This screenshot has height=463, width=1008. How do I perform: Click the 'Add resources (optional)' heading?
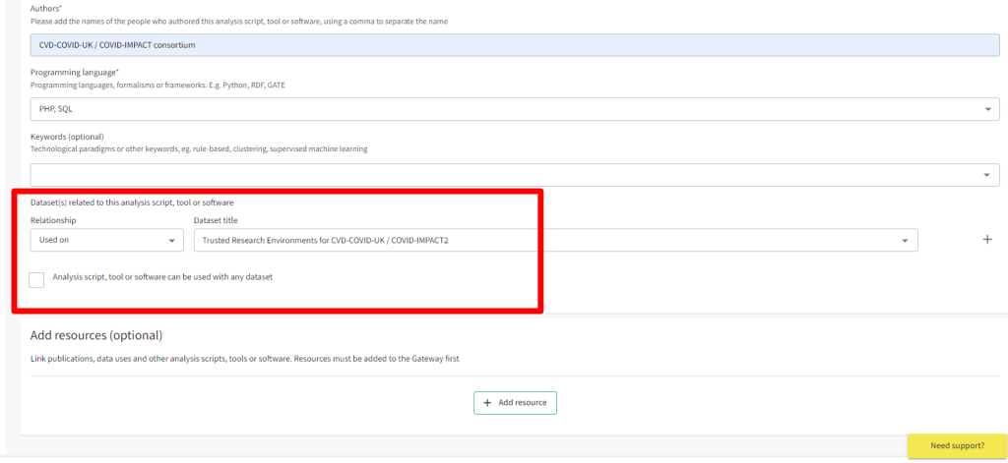(96, 335)
